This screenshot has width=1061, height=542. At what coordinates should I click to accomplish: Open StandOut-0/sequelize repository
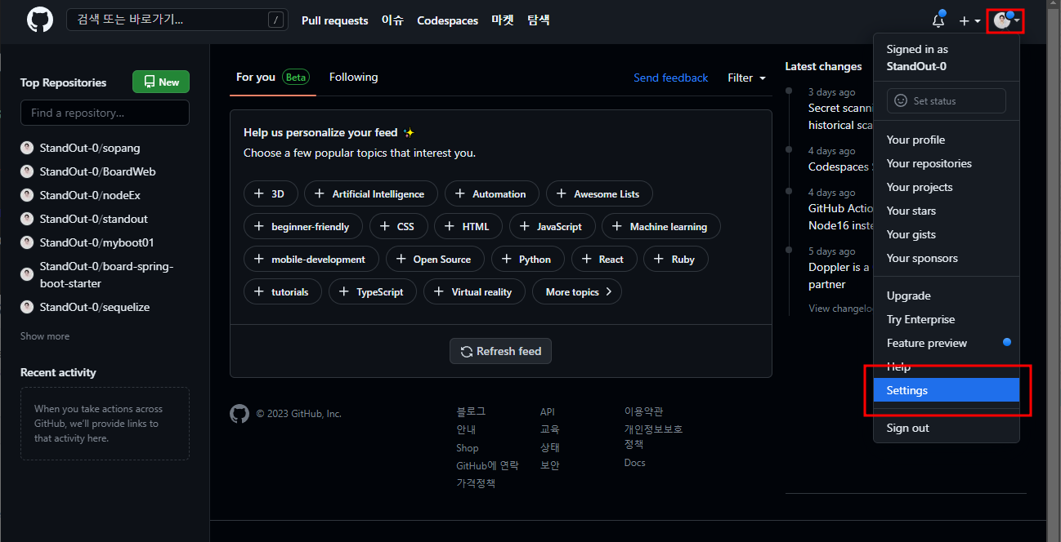pos(95,307)
